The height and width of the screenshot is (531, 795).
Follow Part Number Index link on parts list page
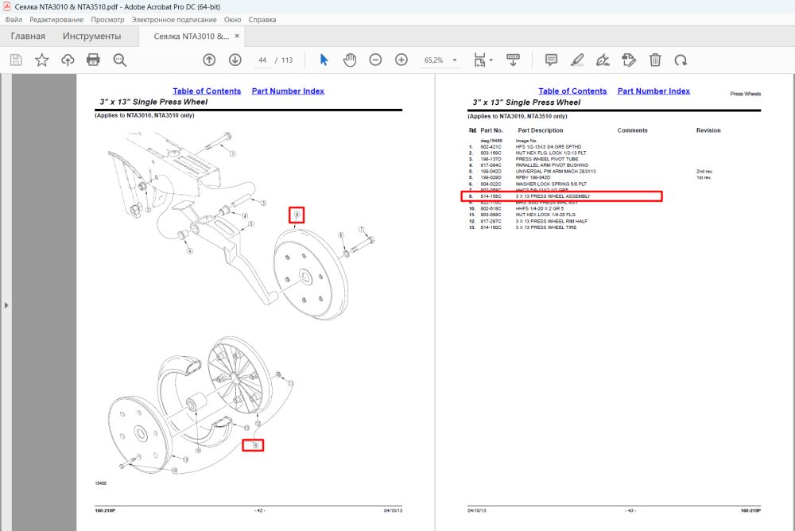(653, 91)
